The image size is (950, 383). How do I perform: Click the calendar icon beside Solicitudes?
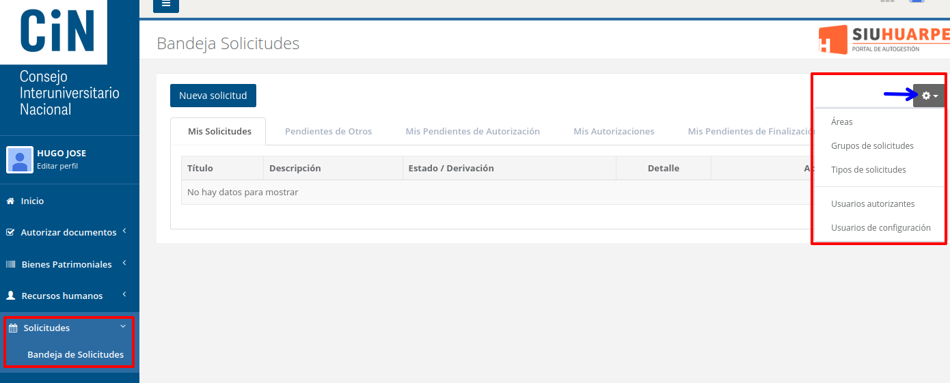[12, 328]
